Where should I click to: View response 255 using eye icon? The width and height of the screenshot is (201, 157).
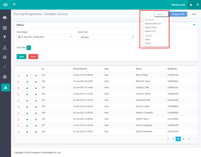(27, 76)
